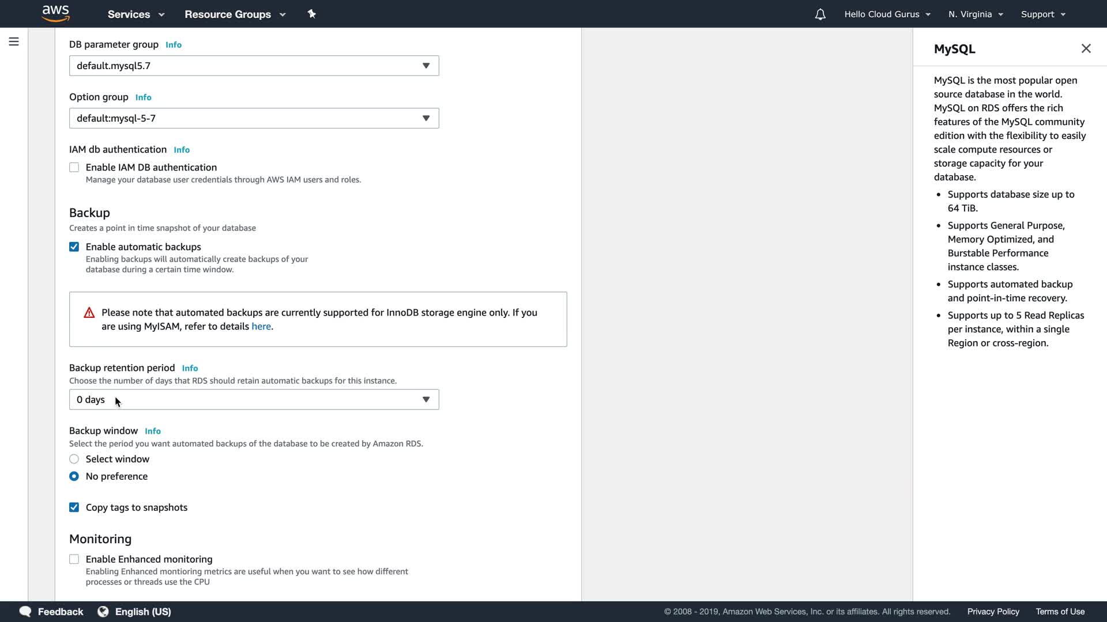Open Info link for Backup window

pyautogui.click(x=153, y=431)
